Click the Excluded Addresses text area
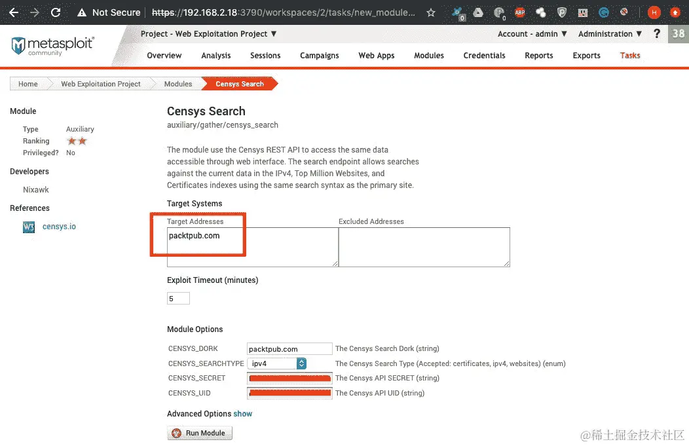The height and width of the screenshot is (446, 689). point(424,247)
